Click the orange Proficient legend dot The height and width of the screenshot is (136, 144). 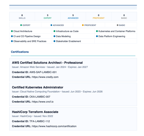pyautogui.click(x=83, y=25)
